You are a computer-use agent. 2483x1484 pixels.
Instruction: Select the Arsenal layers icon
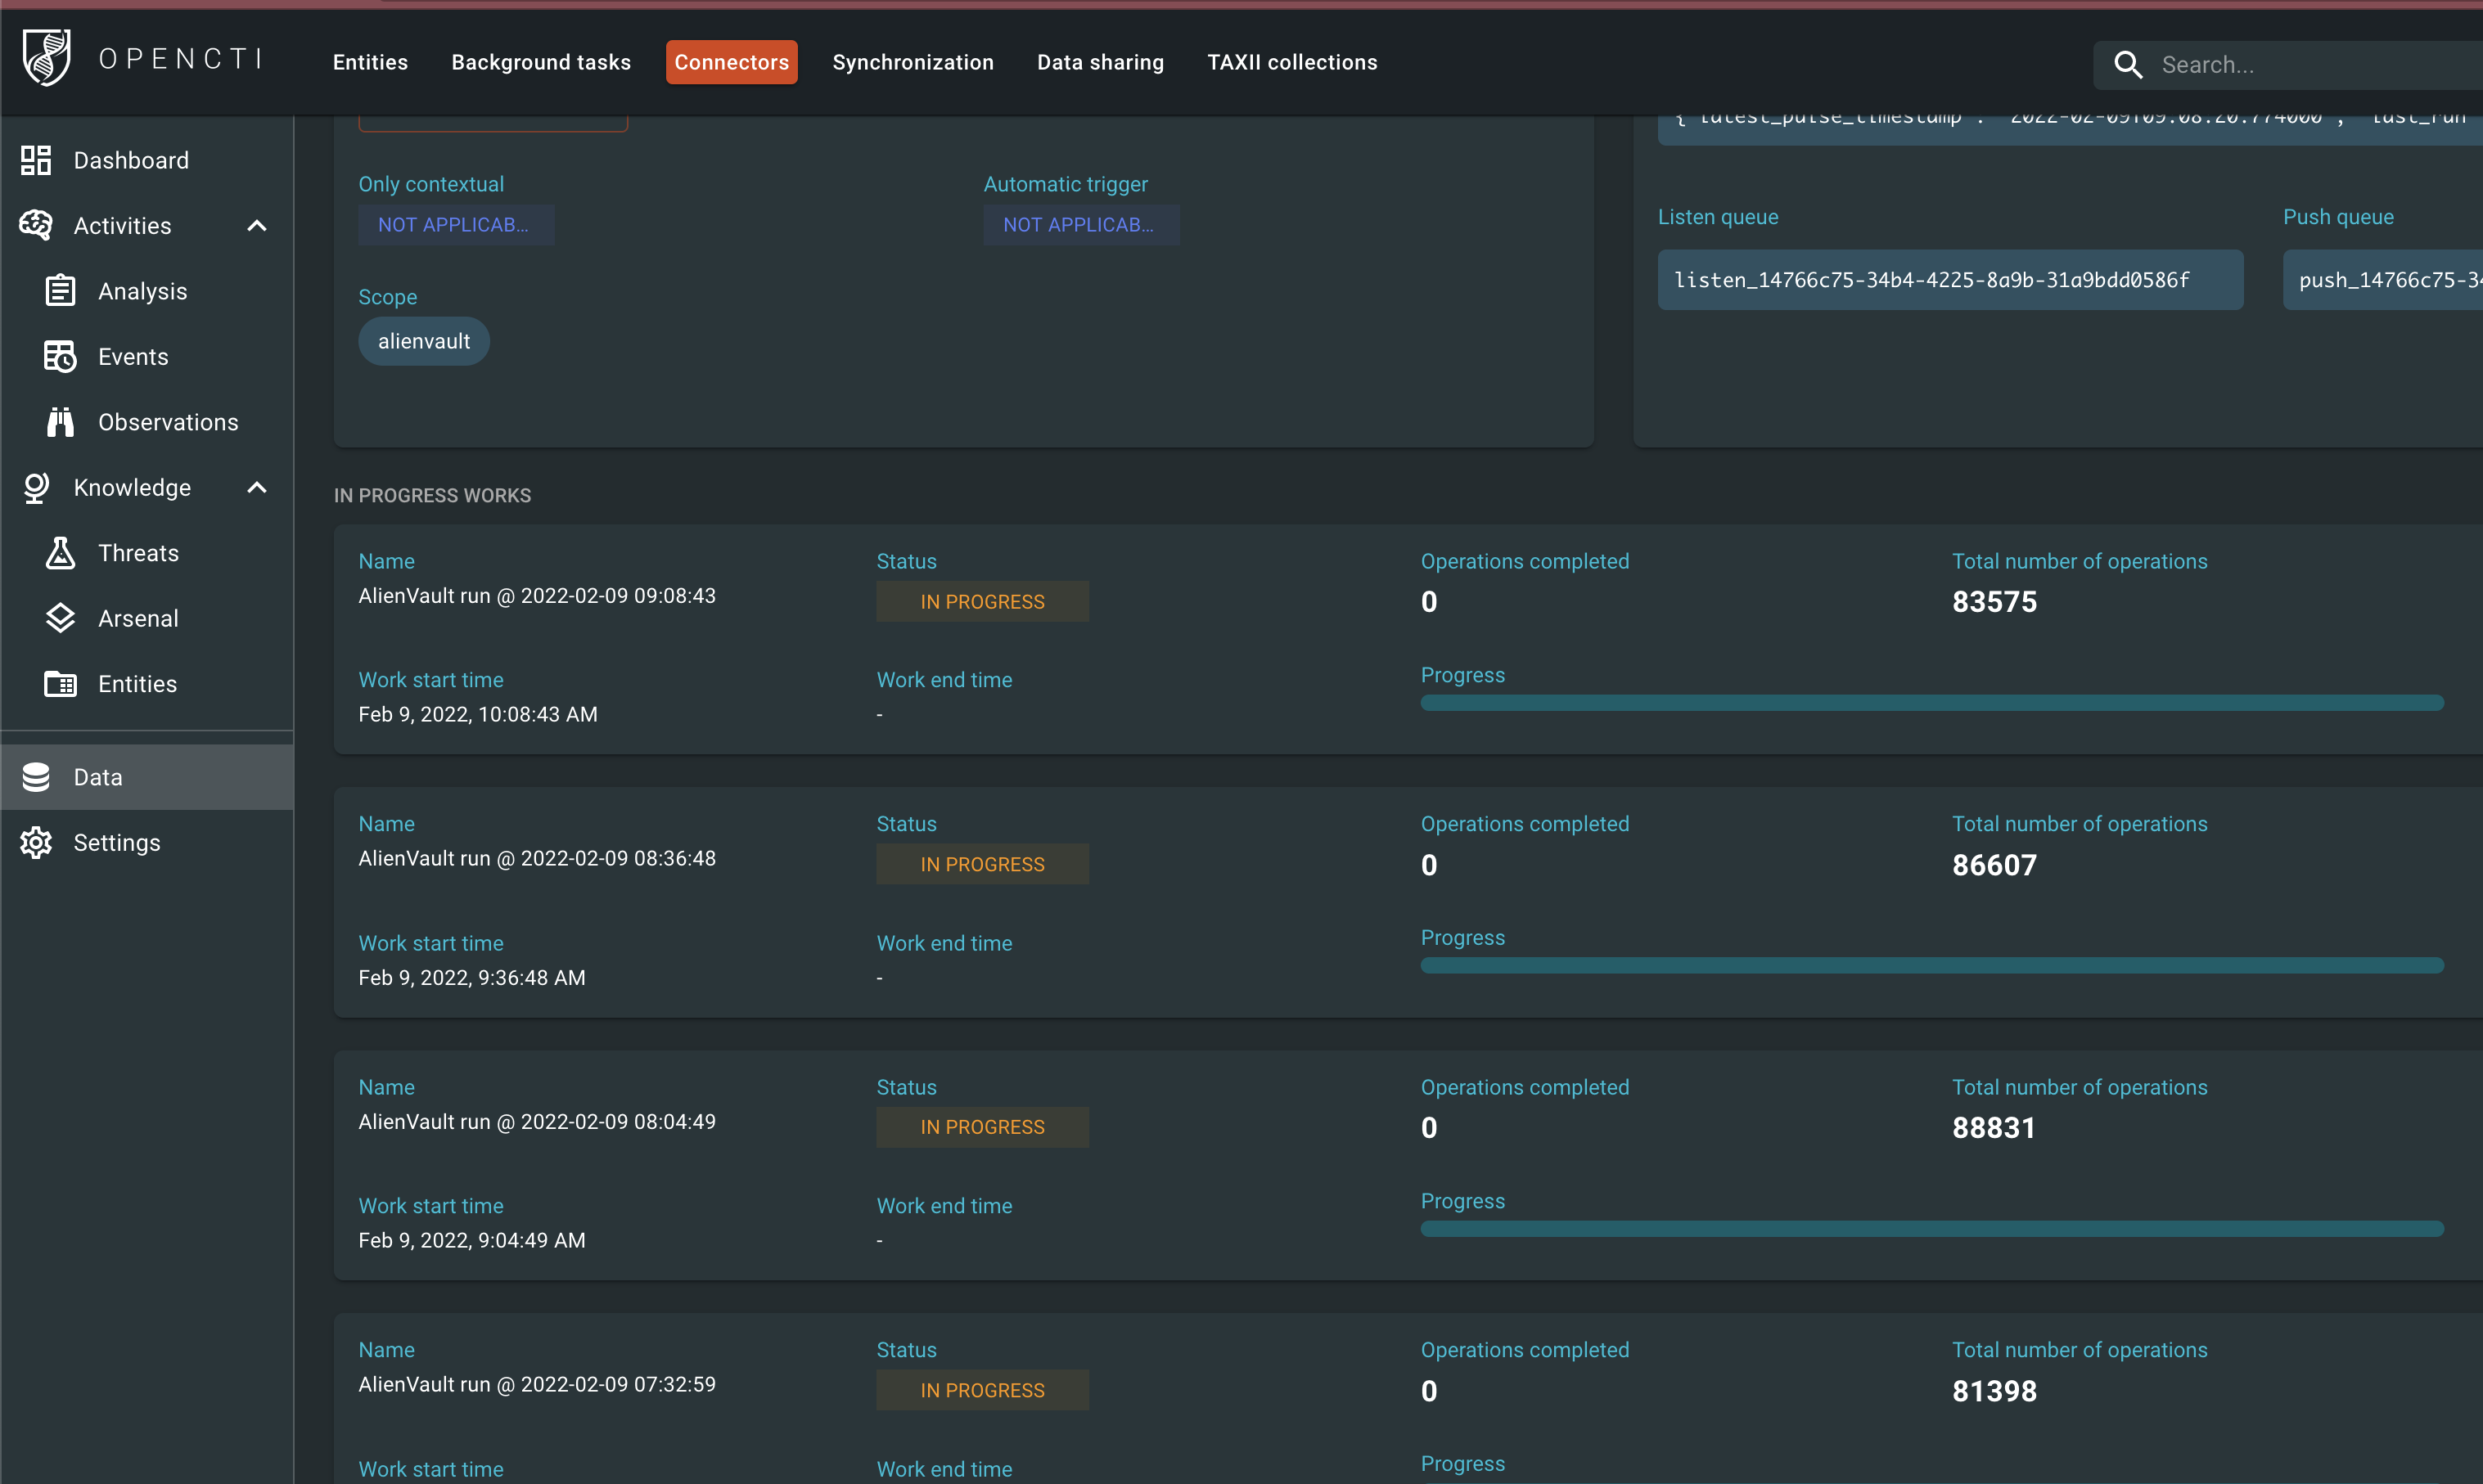[x=60, y=618]
